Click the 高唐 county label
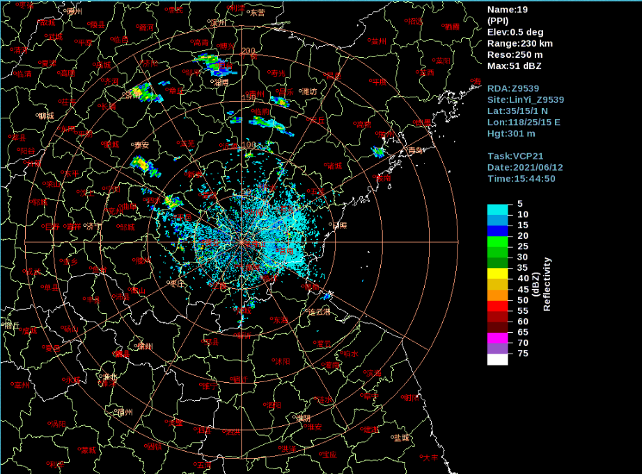642x474 pixels. coord(68,73)
